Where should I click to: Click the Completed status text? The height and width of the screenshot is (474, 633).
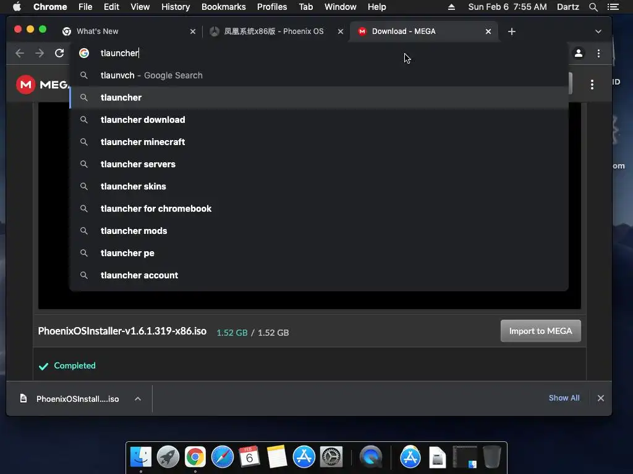coord(75,365)
